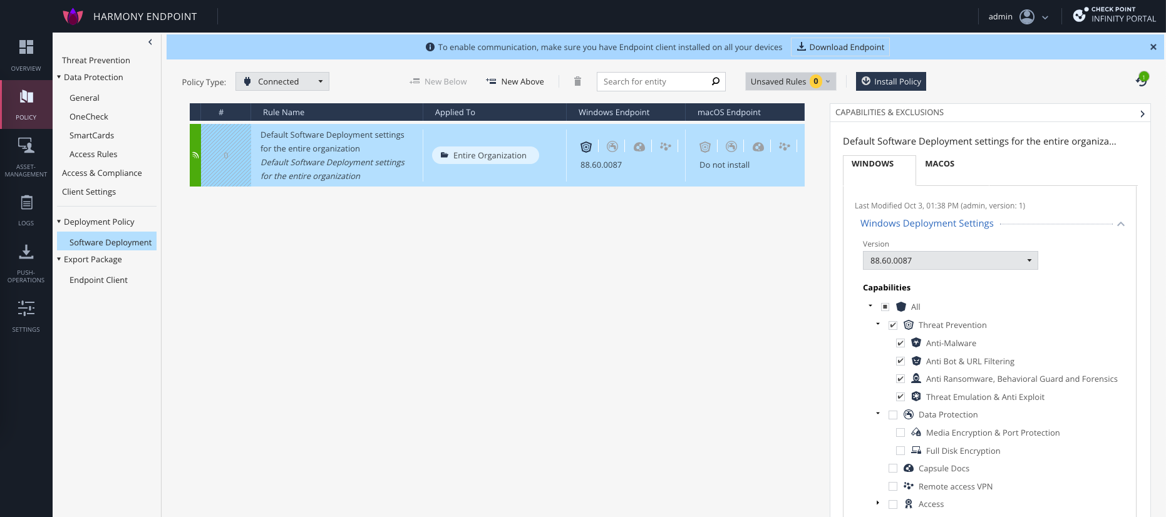Open the Overview section icon
The width and height of the screenshot is (1166, 517).
[x=26, y=48]
